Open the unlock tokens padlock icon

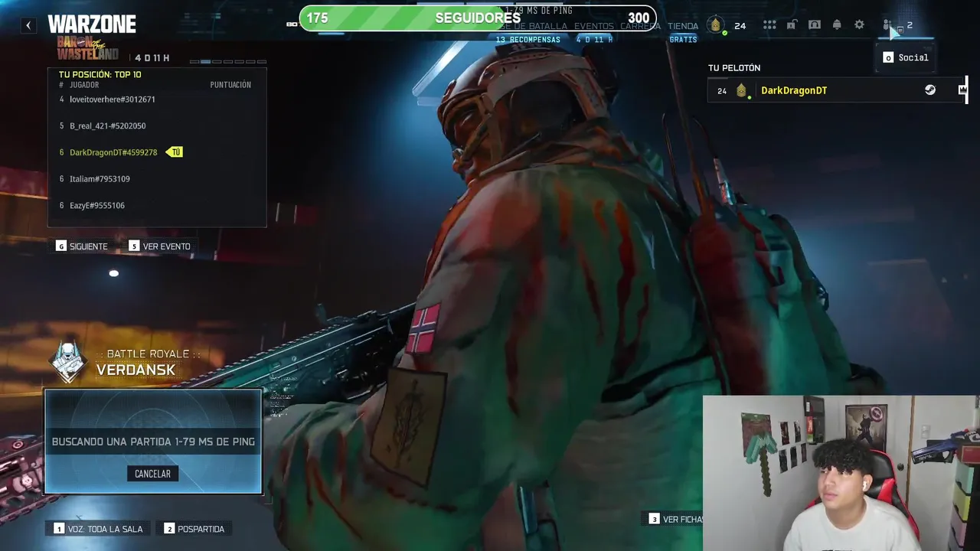(792, 25)
